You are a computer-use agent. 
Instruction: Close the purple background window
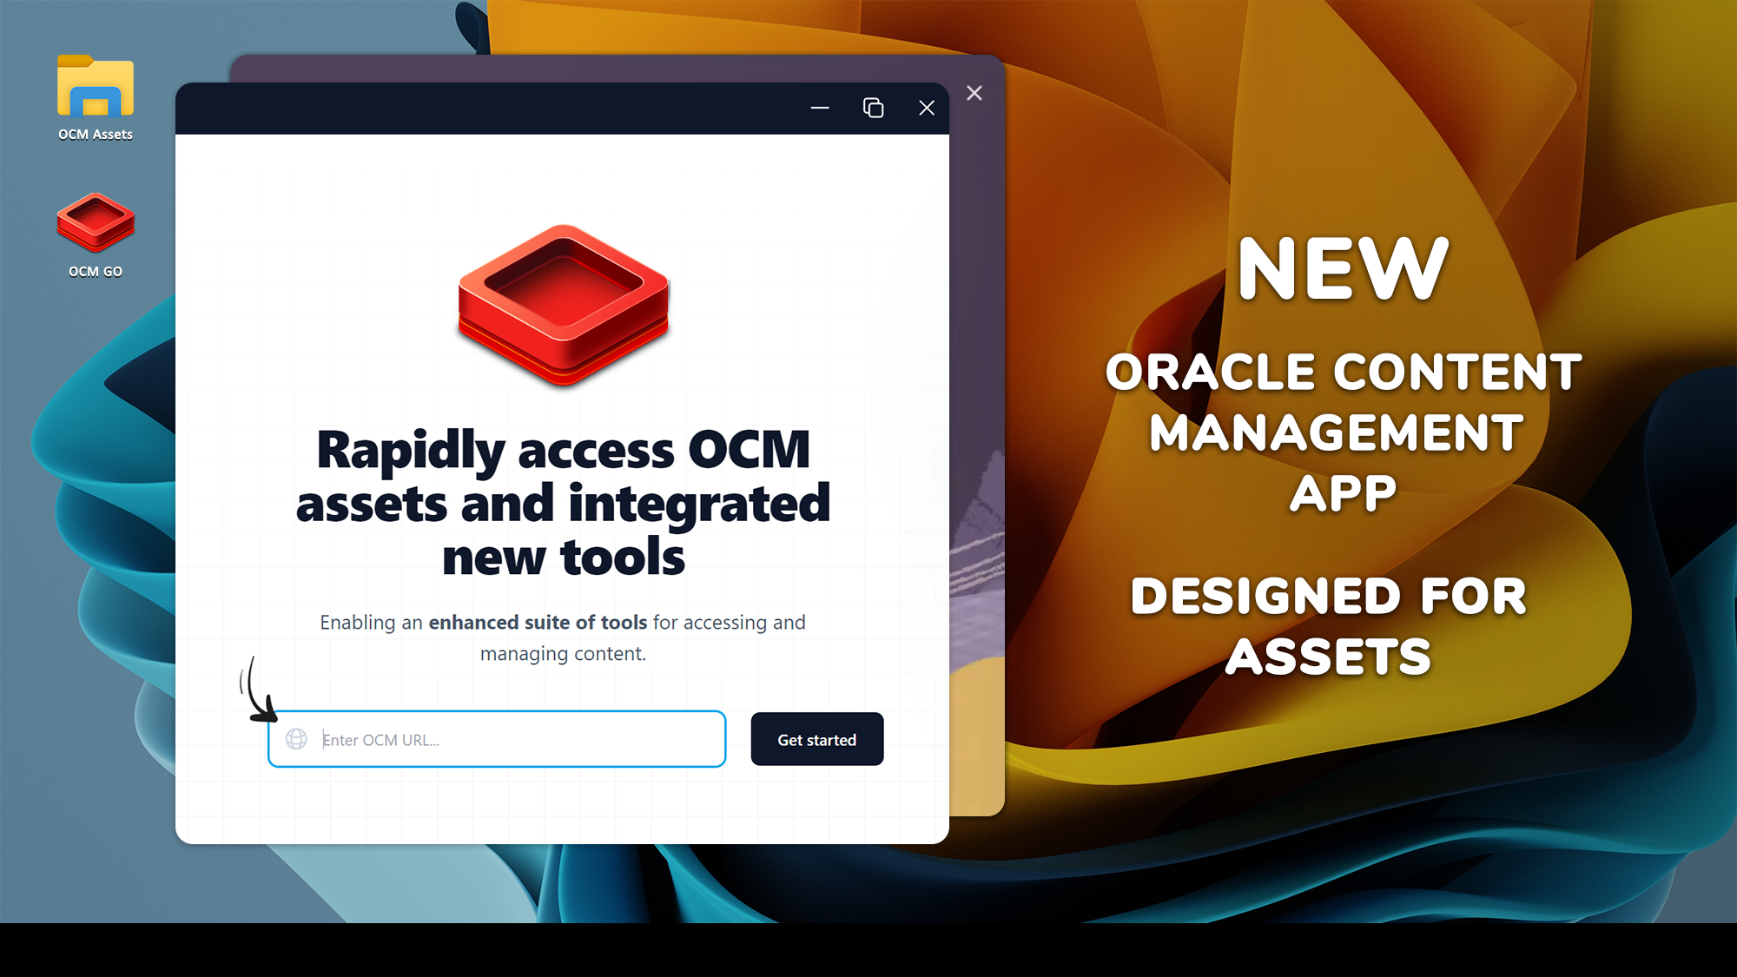point(974,93)
